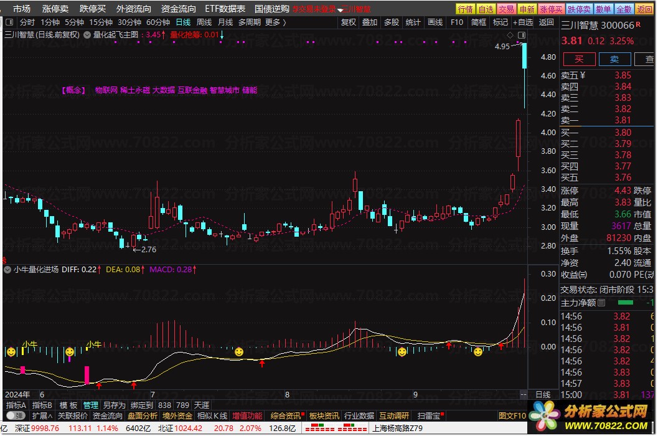The image size is (658, 436).
Task: Expand the 扩展 panel
Action: 42,416
